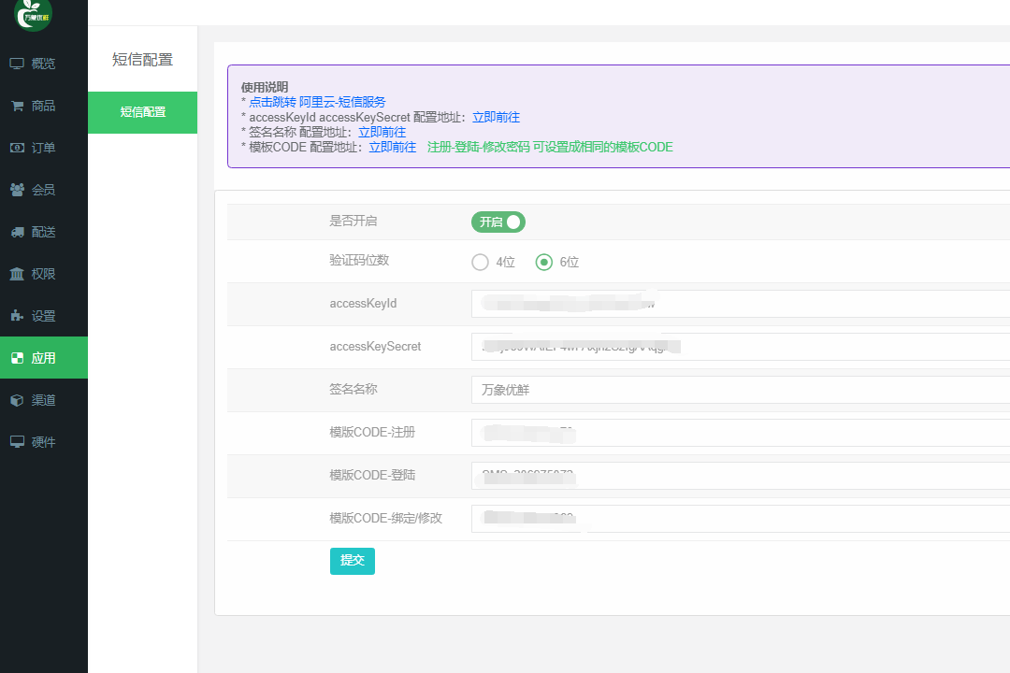The image size is (1010, 673).
Task: Click the 配送 truck icon
Action: click(x=17, y=232)
